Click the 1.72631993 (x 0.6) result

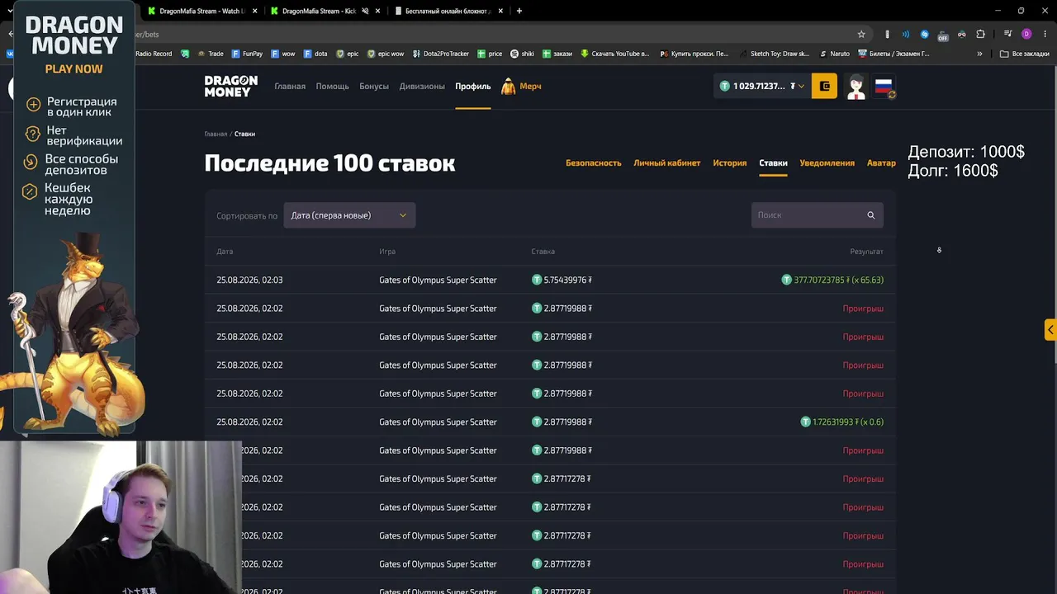(842, 422)
